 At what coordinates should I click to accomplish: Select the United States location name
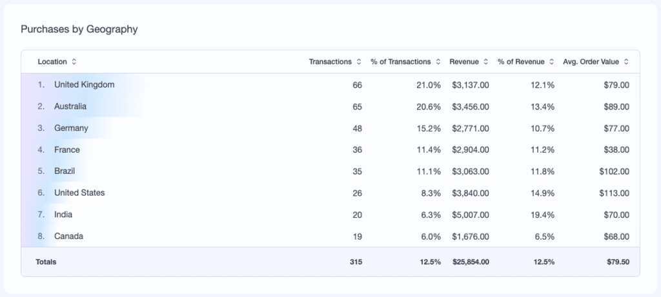coord(79,193)
